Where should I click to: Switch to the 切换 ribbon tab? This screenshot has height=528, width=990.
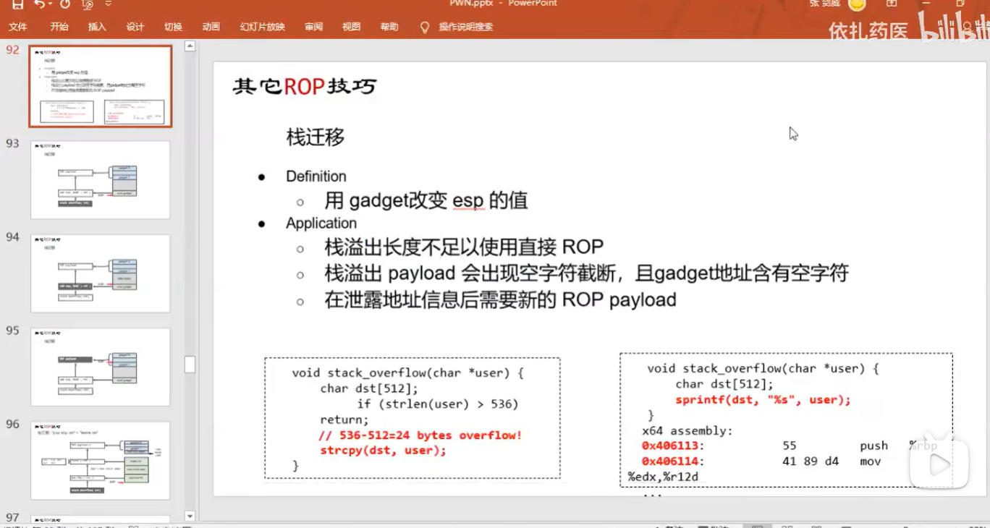[173, 27]
